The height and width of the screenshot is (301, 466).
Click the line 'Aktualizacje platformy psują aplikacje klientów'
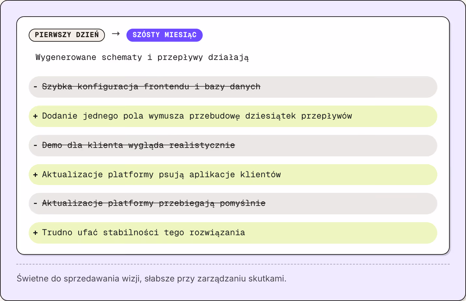click(233, 175)
